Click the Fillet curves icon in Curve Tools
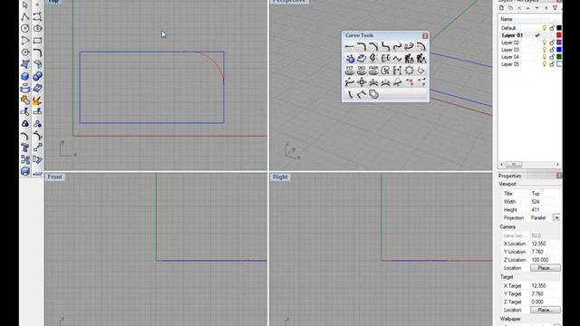 pyautogui.click(x=362, y=47)
